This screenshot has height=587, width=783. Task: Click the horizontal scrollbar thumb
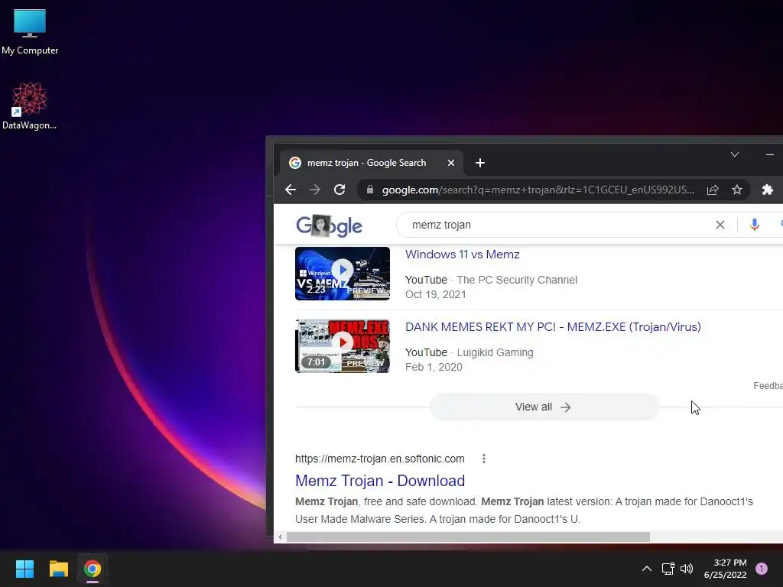point(468,537)
